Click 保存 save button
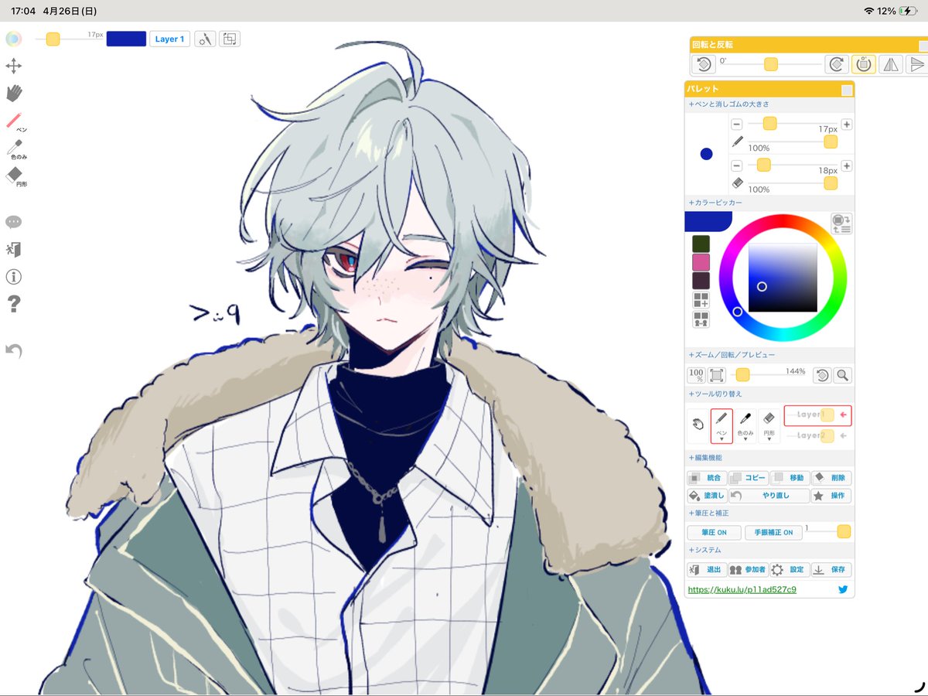Image resolution: width=928 pixels, height=696 pixels. [832, 570]
